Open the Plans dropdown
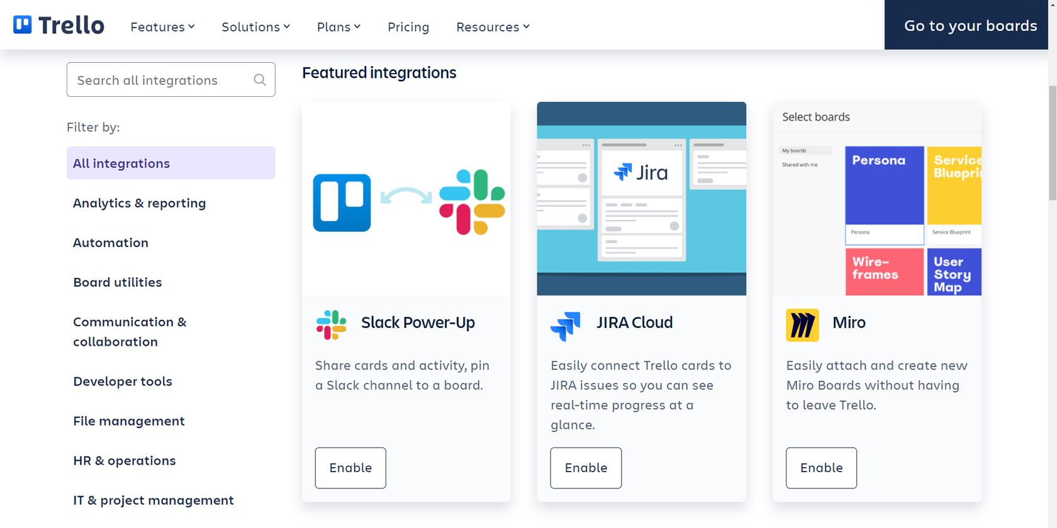The image size is (1057, 528). click(x=338, y=27)
